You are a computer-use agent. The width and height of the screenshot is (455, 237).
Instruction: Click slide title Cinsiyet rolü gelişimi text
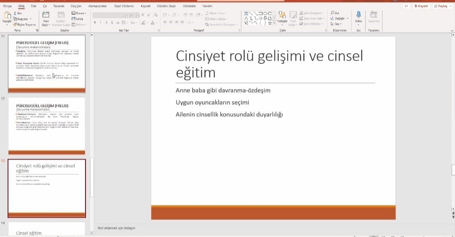(x=269, y=64)
